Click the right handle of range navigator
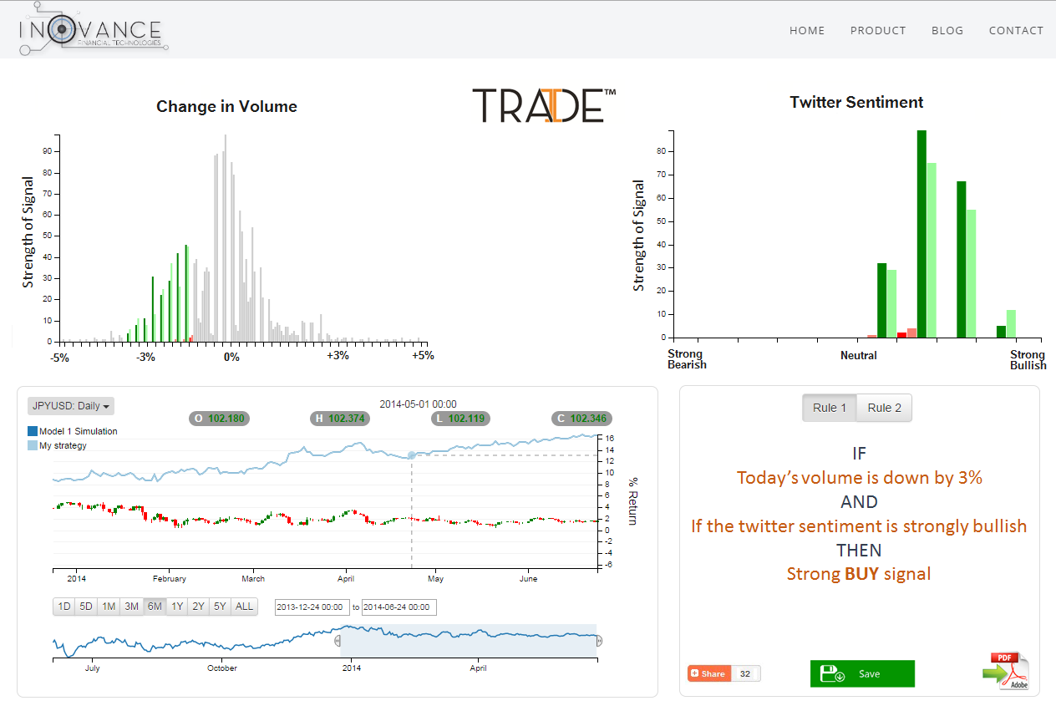The image size is (1056, 711). pyautogui.click(x=598, y=641)
